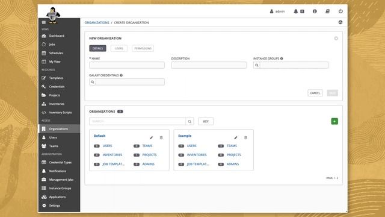Click the logout power icon
This screenshot has height=217, width=385.
[x=340, y=11]
